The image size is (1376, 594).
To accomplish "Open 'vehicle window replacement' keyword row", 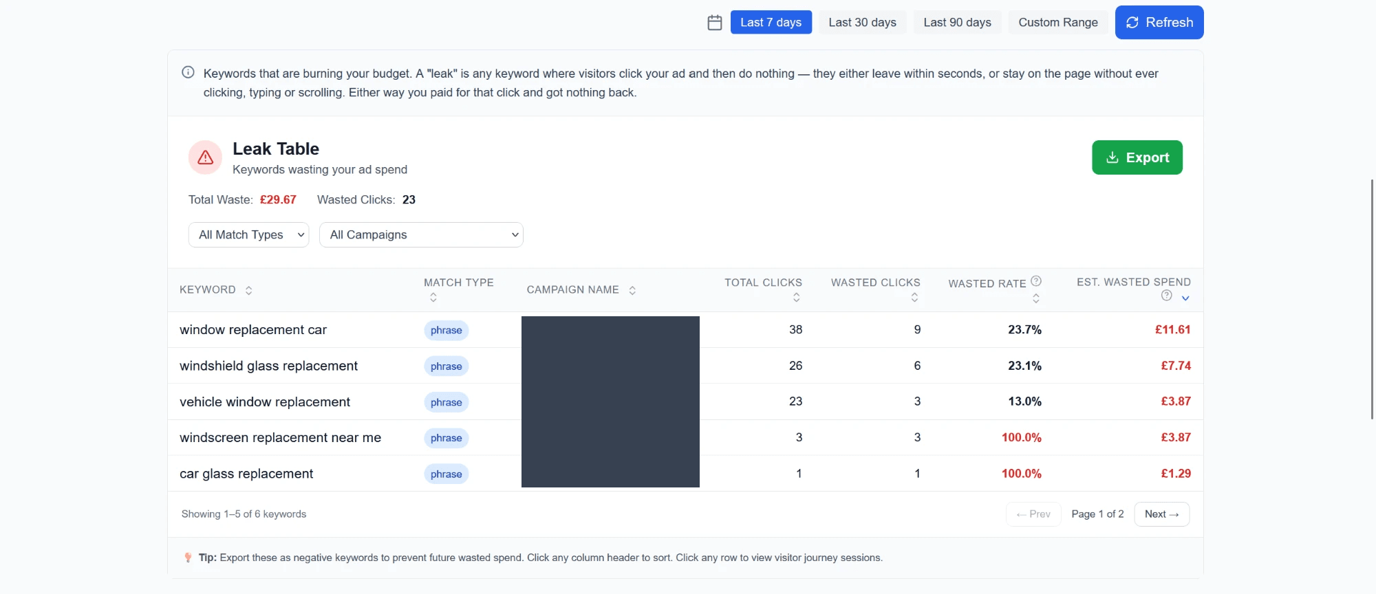I will 685,401.
